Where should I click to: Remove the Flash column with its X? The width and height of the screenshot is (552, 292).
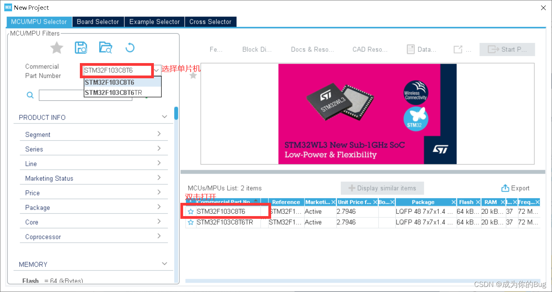point(478,202)
